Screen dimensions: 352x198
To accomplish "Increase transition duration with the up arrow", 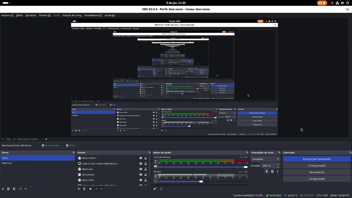I will [278, 164].
